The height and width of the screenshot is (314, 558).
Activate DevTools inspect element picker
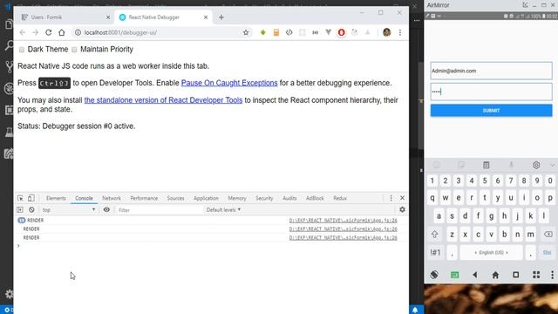(20, 198)
